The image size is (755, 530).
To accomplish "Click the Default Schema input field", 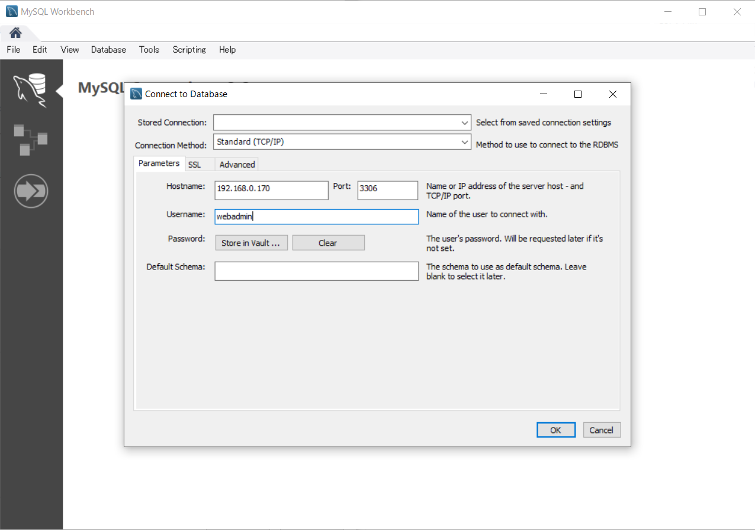I will [x=317, y=271].
